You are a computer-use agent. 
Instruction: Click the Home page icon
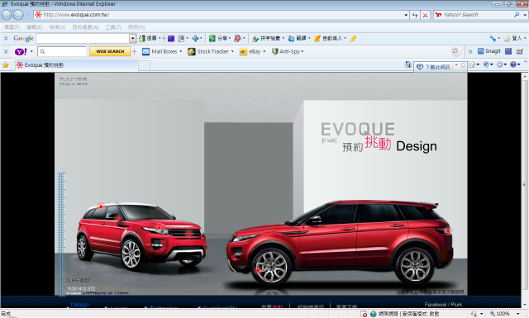tap(408, 64)
